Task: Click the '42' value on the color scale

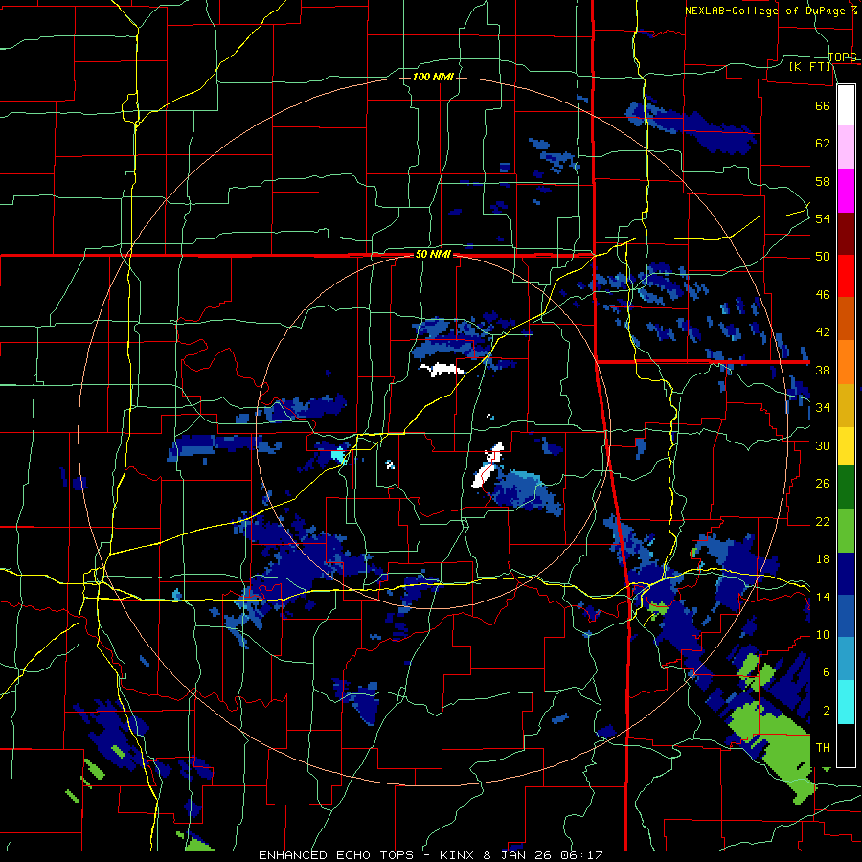Action: coord(823,332)
